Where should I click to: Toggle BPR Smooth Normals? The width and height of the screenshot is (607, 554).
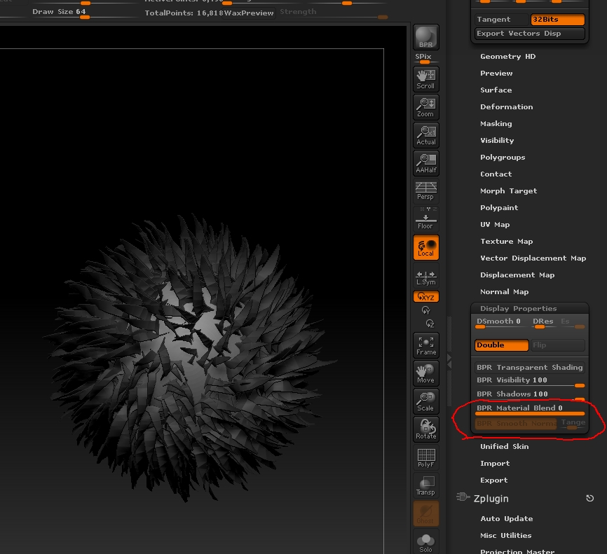[516, 424]
